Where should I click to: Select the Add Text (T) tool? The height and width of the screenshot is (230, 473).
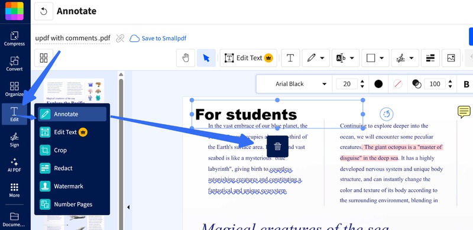click(290, 58)
